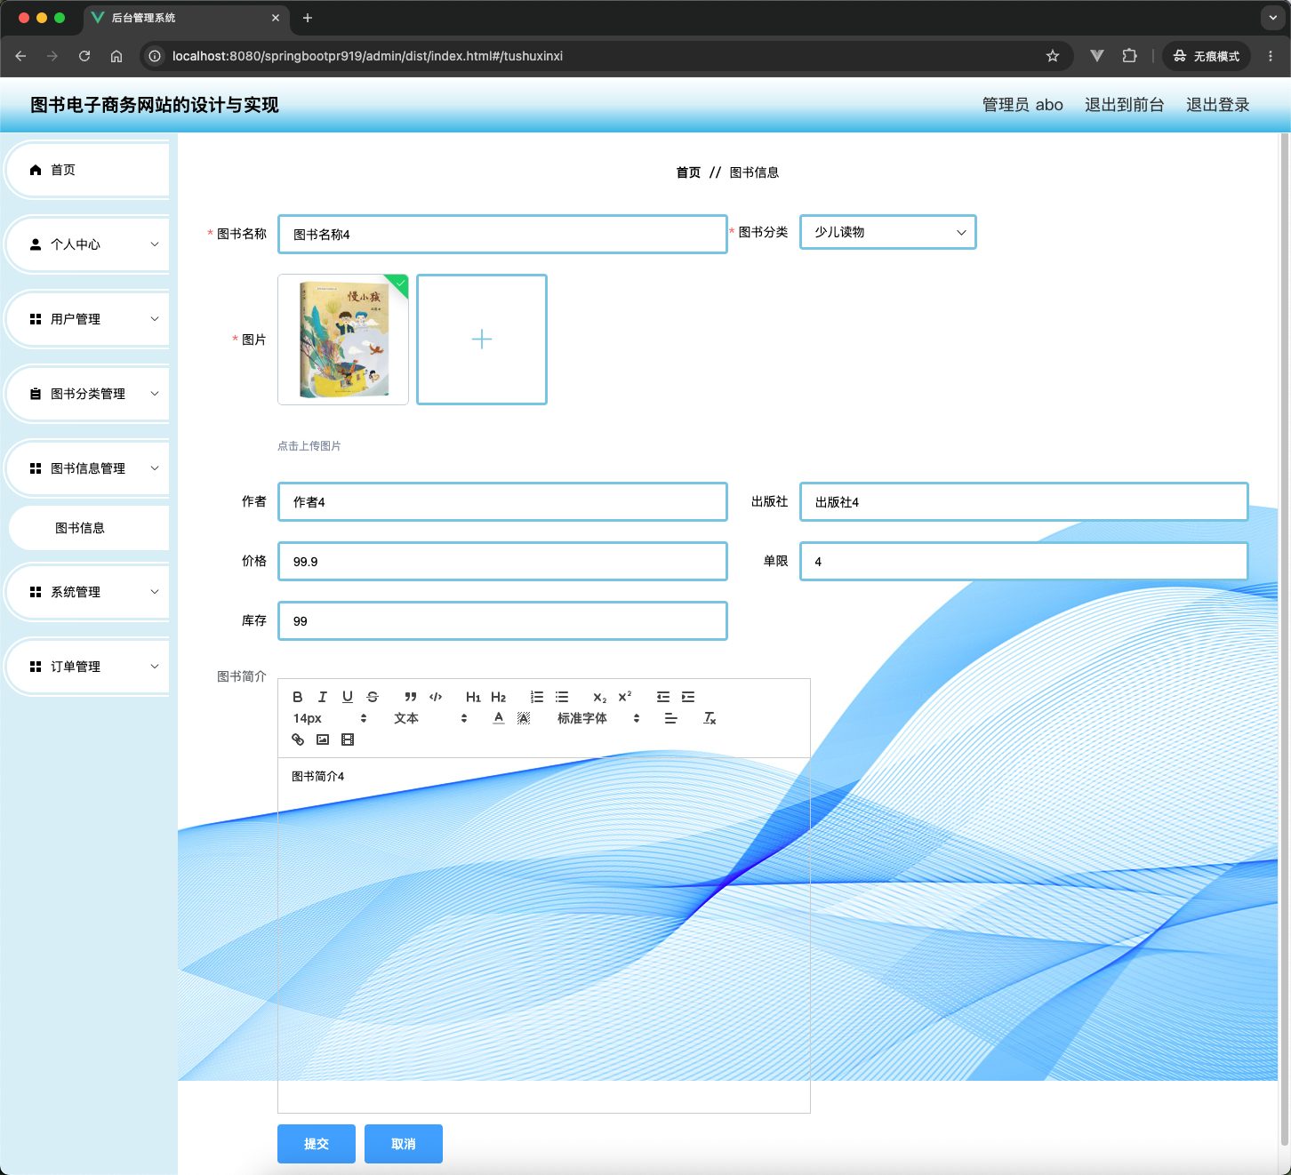Open browser three-dot menu
Image resolution: width=1291 pixels, height=1175 pixels.
pos(1271,56)
